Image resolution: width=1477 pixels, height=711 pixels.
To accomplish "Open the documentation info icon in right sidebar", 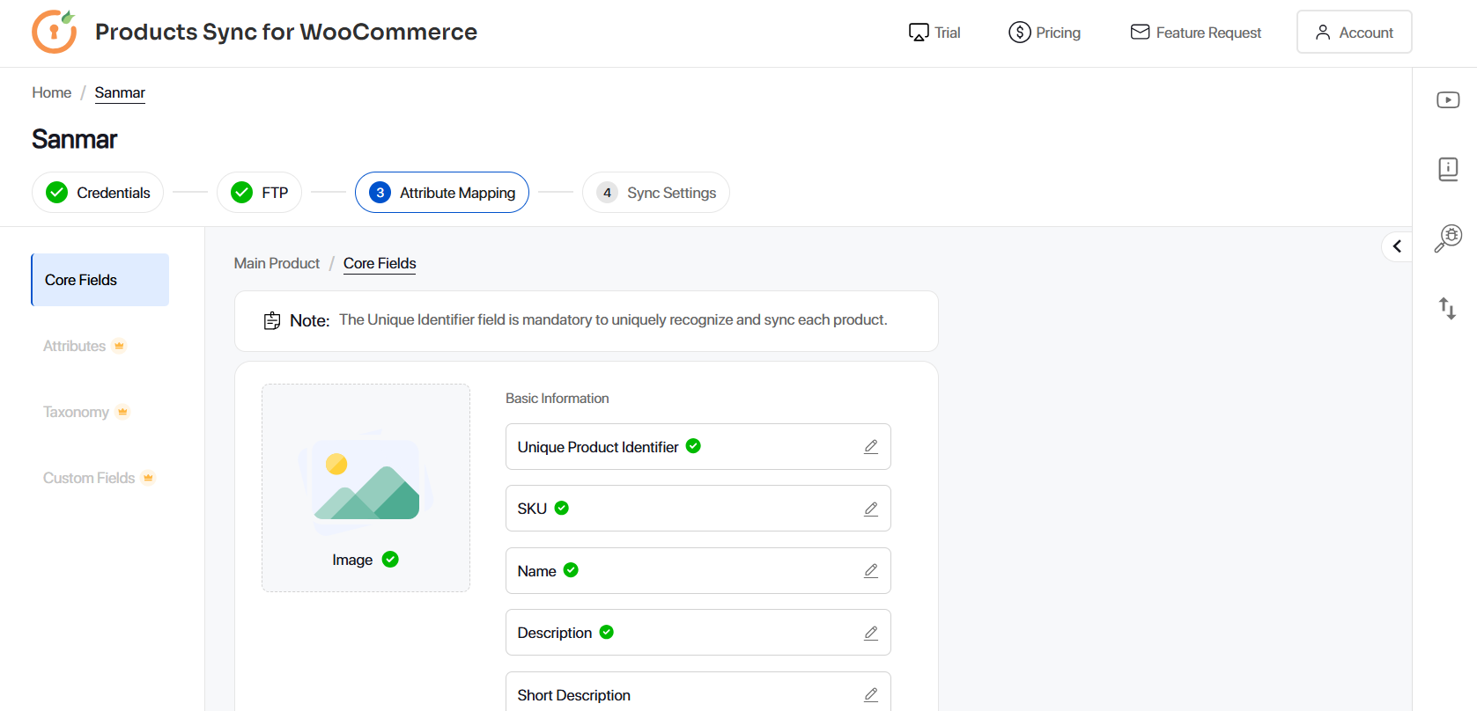I will (x=1447, y=169).
